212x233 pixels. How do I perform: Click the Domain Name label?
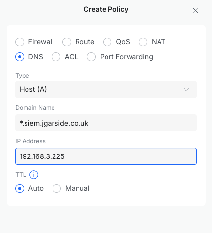(35, 108)
